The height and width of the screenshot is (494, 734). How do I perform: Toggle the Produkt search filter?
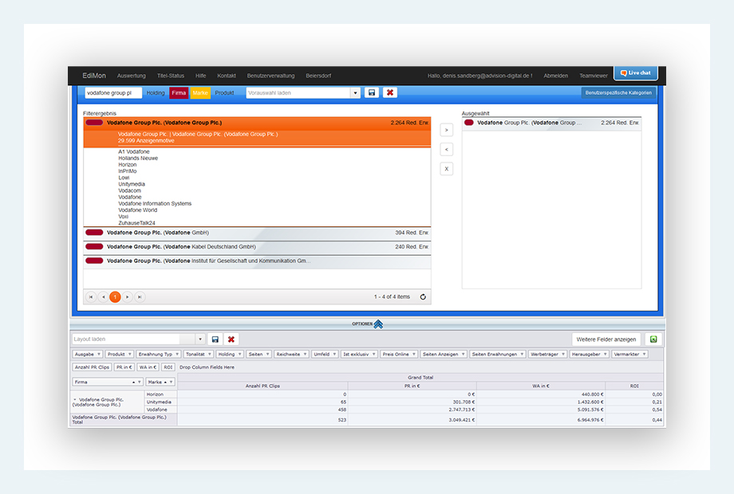click(x=224, y=93)
